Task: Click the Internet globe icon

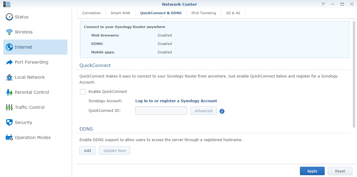Action: pyautogui.click(x=9, y=47)
